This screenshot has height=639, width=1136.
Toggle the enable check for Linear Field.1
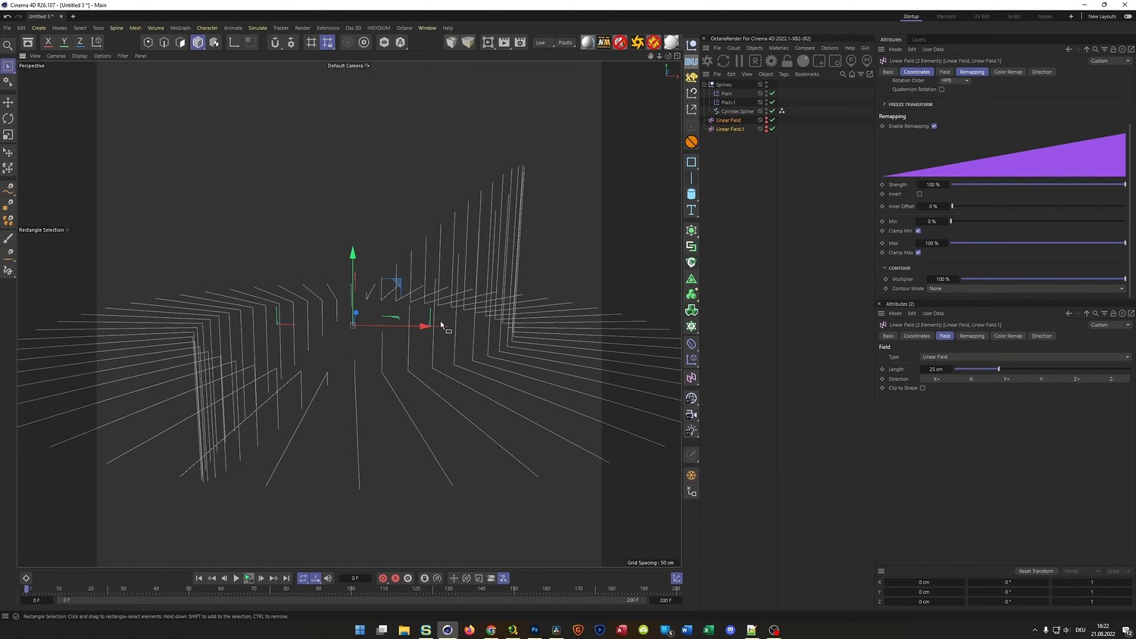772,129
